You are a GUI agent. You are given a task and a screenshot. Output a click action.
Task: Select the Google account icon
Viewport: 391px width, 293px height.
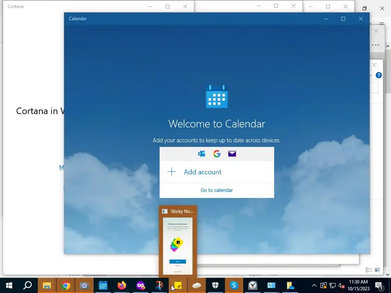pyautogui.click(x=217, y=154)
